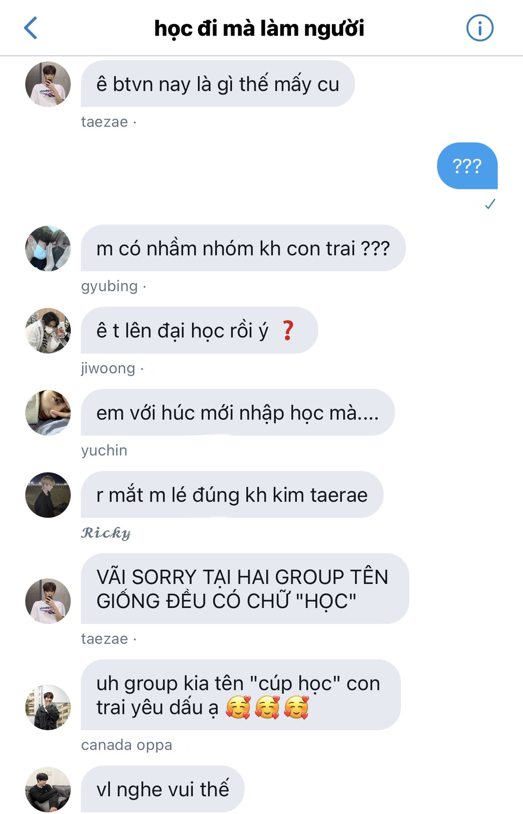The image size is (523, 814).
Task: Tap taezae's avatar beside the VÃI SORRY message
Action: (48, 601)
